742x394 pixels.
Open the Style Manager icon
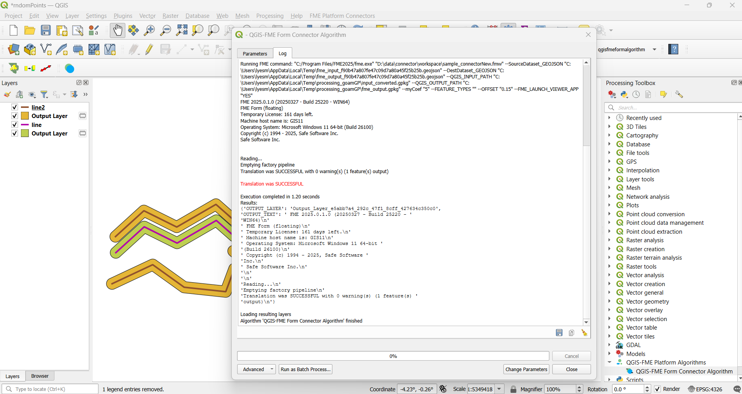(x=94, y=30)
